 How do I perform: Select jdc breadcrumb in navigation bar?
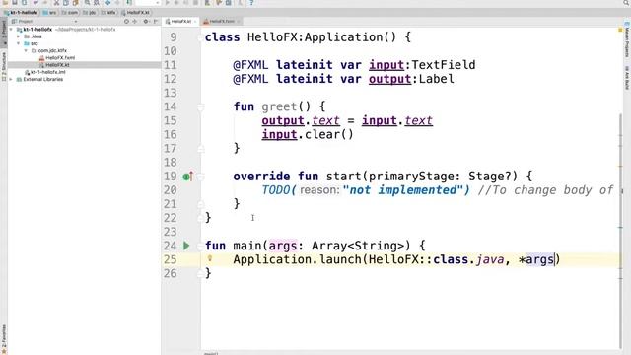(x=90, y=13)
